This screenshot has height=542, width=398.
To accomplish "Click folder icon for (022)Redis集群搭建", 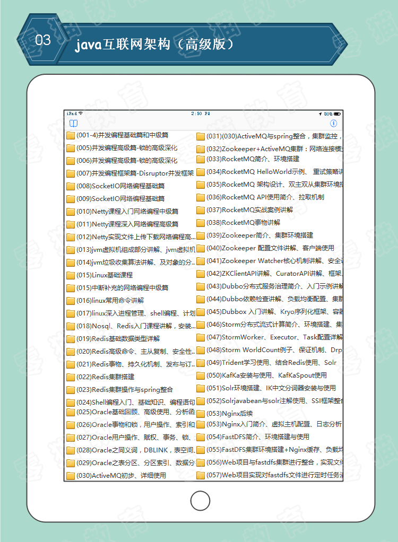I will pos(71,377).
